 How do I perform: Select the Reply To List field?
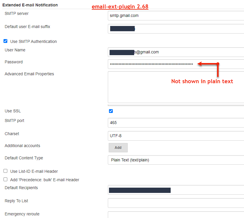click(x=175, y=203)
